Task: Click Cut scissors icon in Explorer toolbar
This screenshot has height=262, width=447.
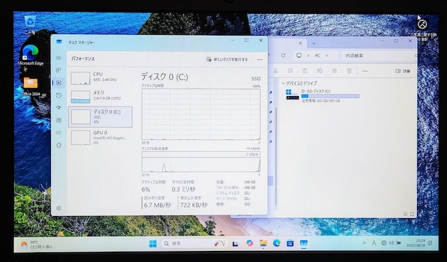Action: [x=275, y=71]
